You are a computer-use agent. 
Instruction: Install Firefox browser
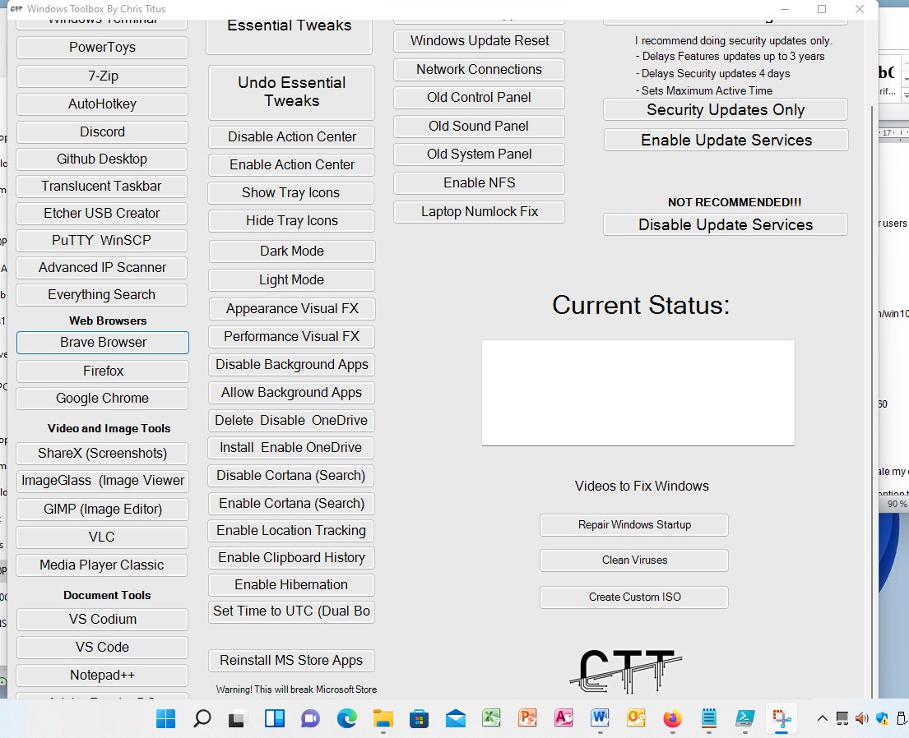(x=103, y=371)
